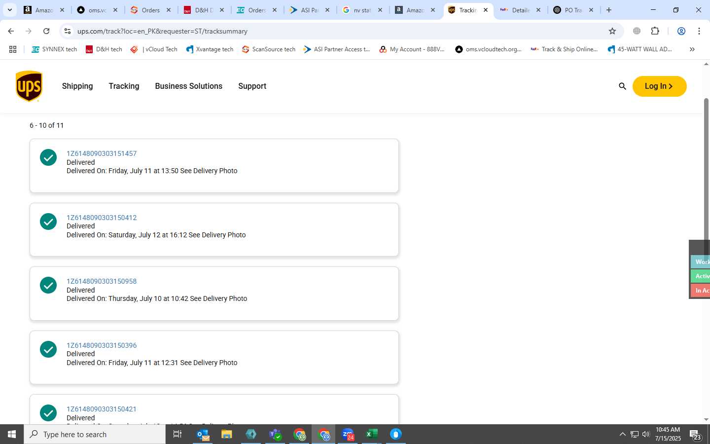Viewport: 710px width, 444px height.
Task: Open the Track & Ship Online bookmark
Action: click(x=564, y=49)
